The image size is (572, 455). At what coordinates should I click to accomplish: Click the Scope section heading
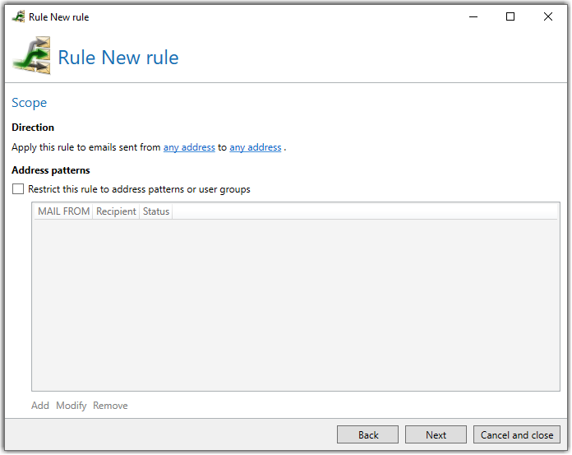[30, 103]
